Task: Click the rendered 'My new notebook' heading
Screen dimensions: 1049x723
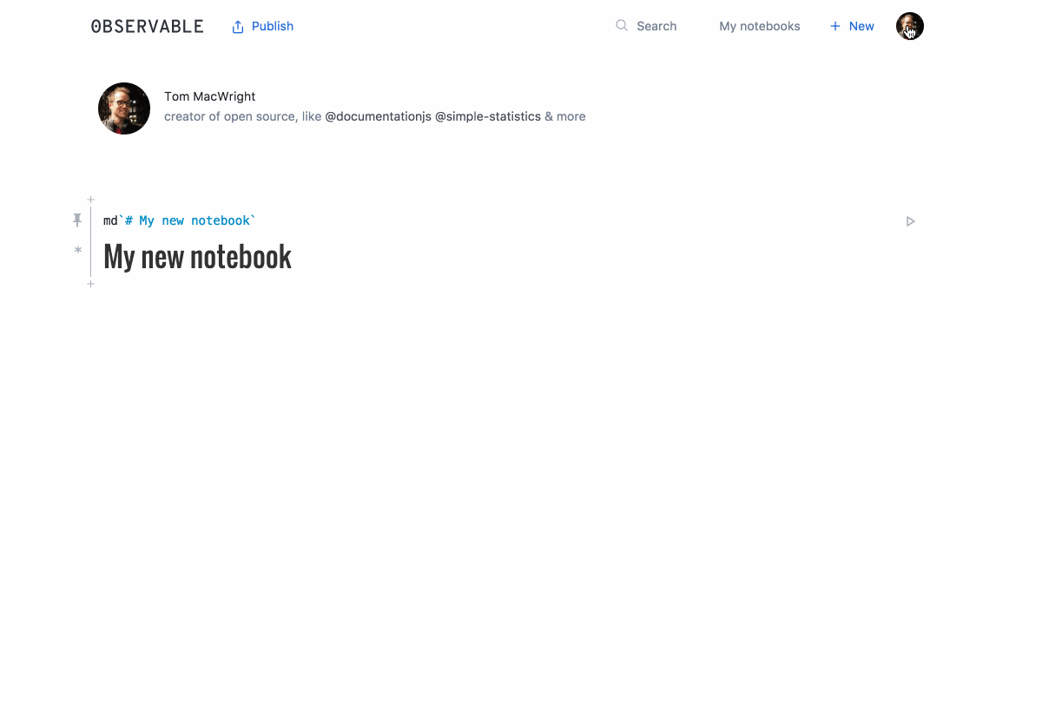Action: coord(197,257)
